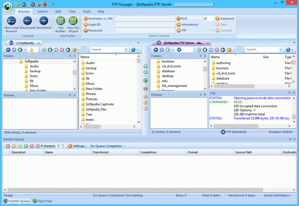Click the Save quick connect button

coord(221,24)
